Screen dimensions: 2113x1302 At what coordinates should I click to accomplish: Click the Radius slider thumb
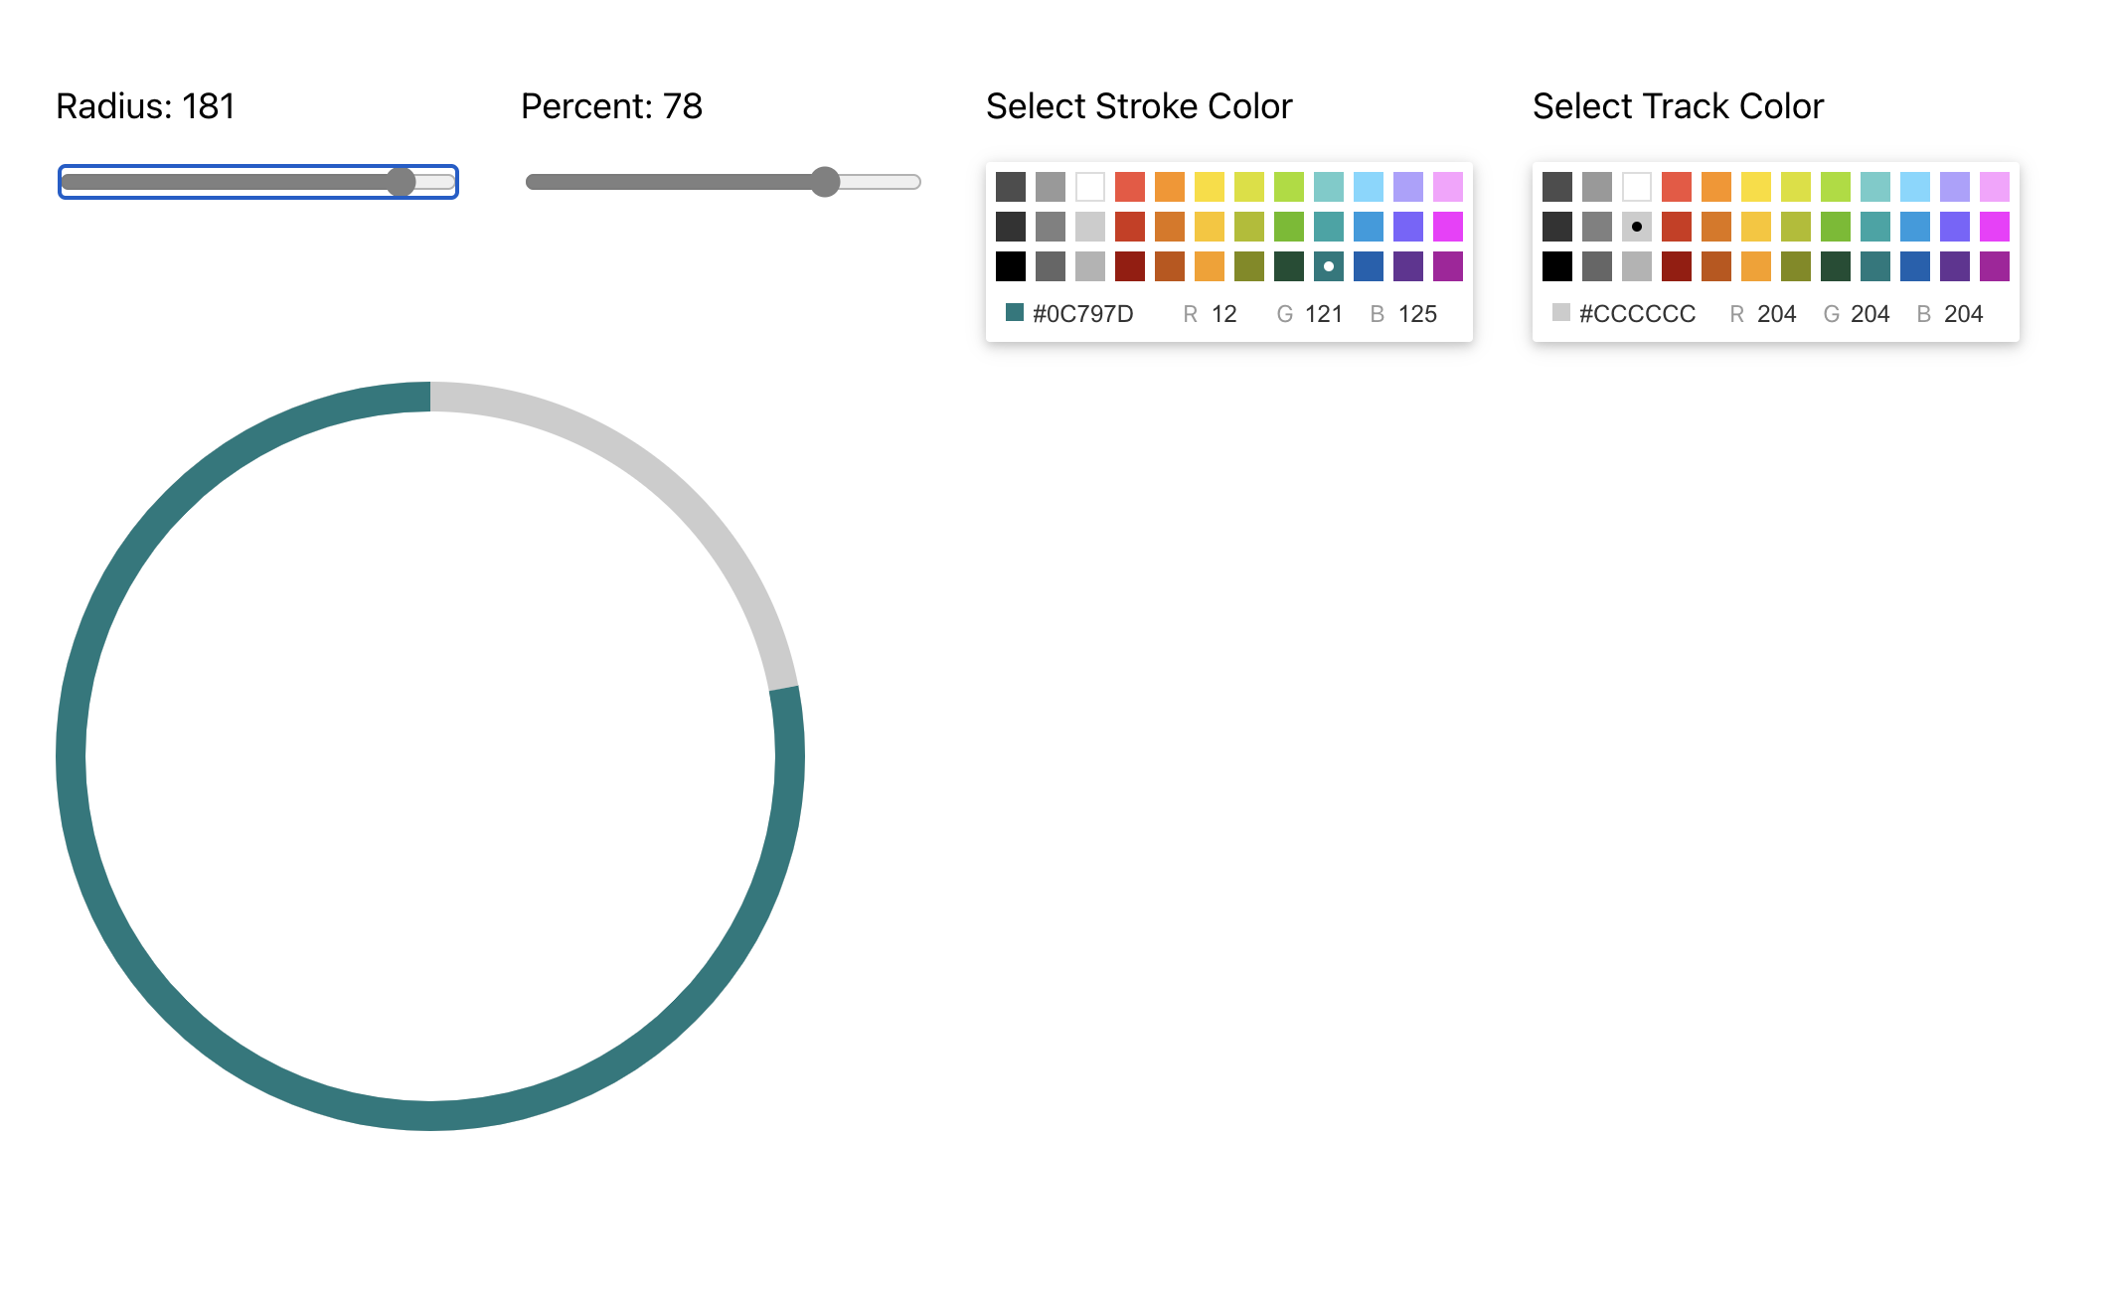pos(401,182)
